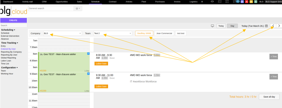Screen dimensions: 282x108
Task: Focus the General search field
Action: coord(51,8)
